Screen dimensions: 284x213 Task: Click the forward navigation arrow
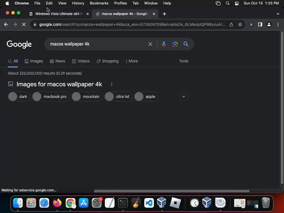pyautogui.click(x=15, y=24)
